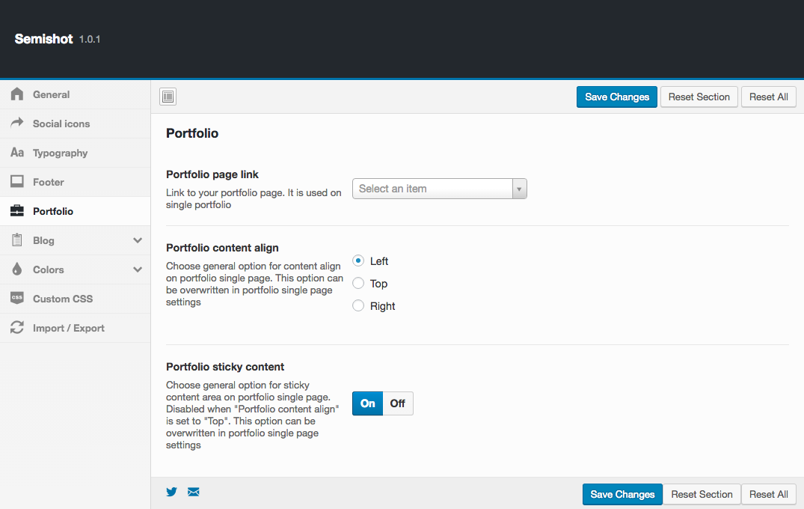This screenshot has height=509, width=804.
Task: Select the Left content align radio
Action: (x=358, y=261)
